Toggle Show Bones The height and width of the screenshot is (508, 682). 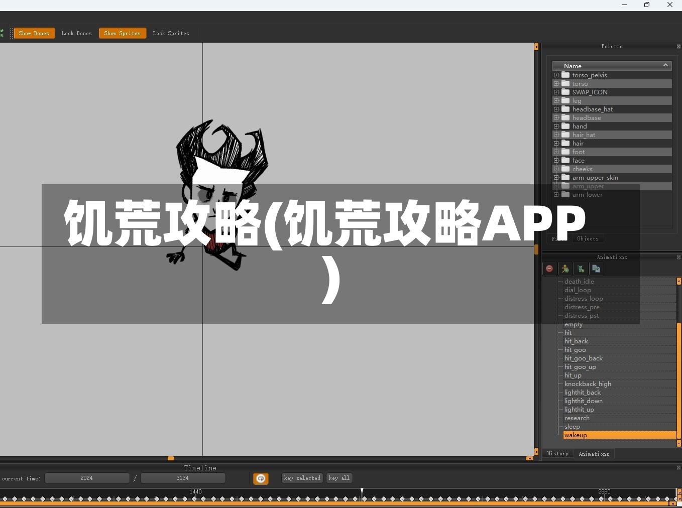(34, 33)
